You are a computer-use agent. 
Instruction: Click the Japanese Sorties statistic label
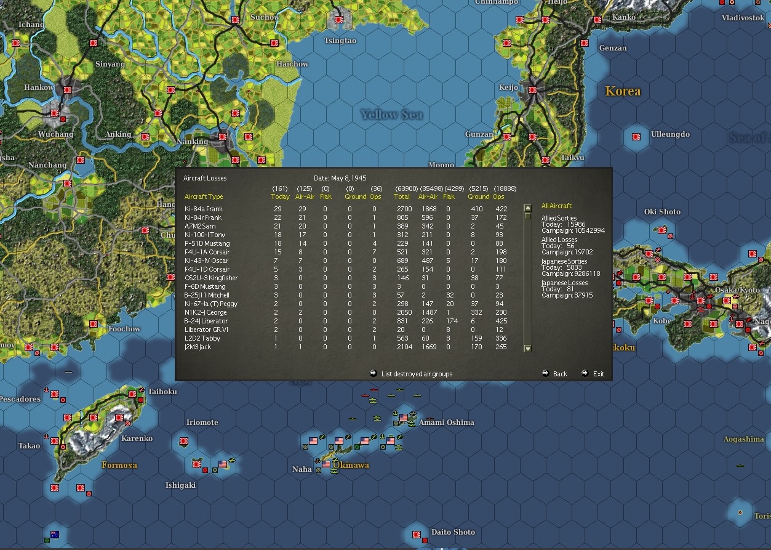click(564, 261)
